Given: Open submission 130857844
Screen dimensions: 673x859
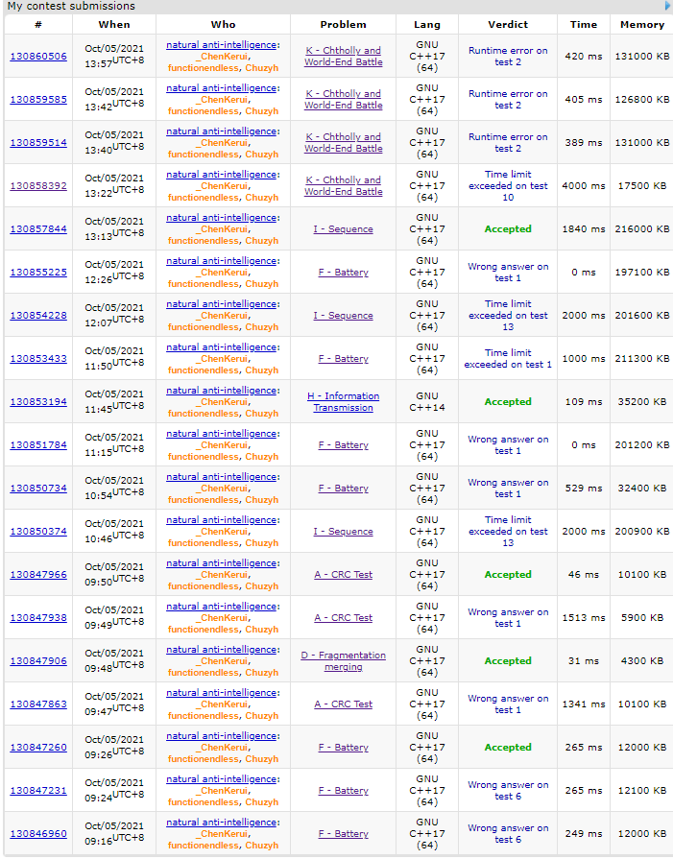Looking at the screenshot, I should [x=38, y=229].
